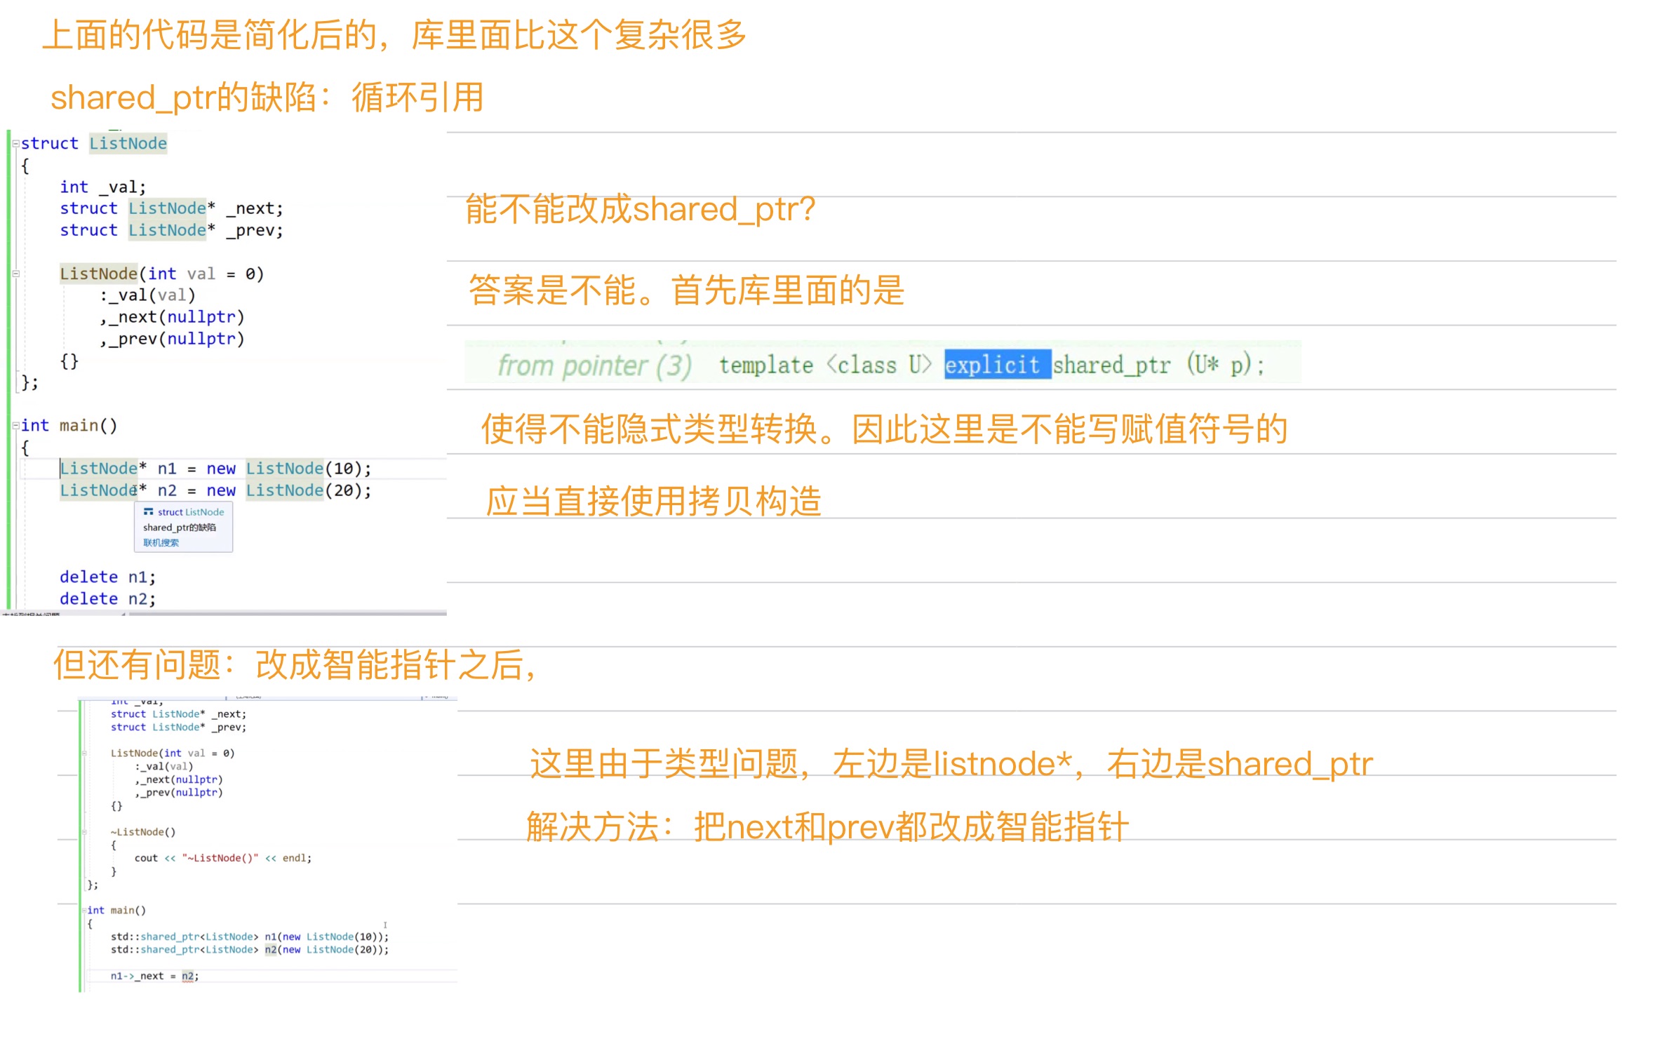Click the struct icon in the tooltip
This screenshot has width=1674, height=1046.
point(148,512)
